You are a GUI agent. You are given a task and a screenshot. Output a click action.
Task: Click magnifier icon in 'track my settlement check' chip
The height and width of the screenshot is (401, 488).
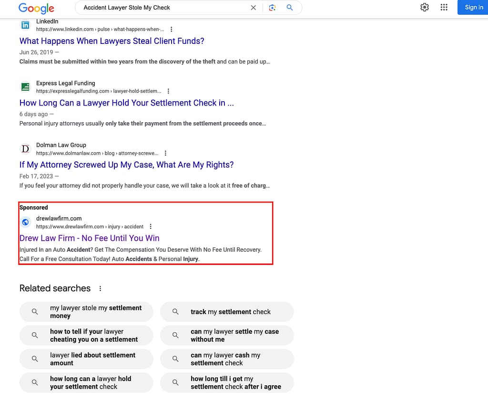(175, 312)
